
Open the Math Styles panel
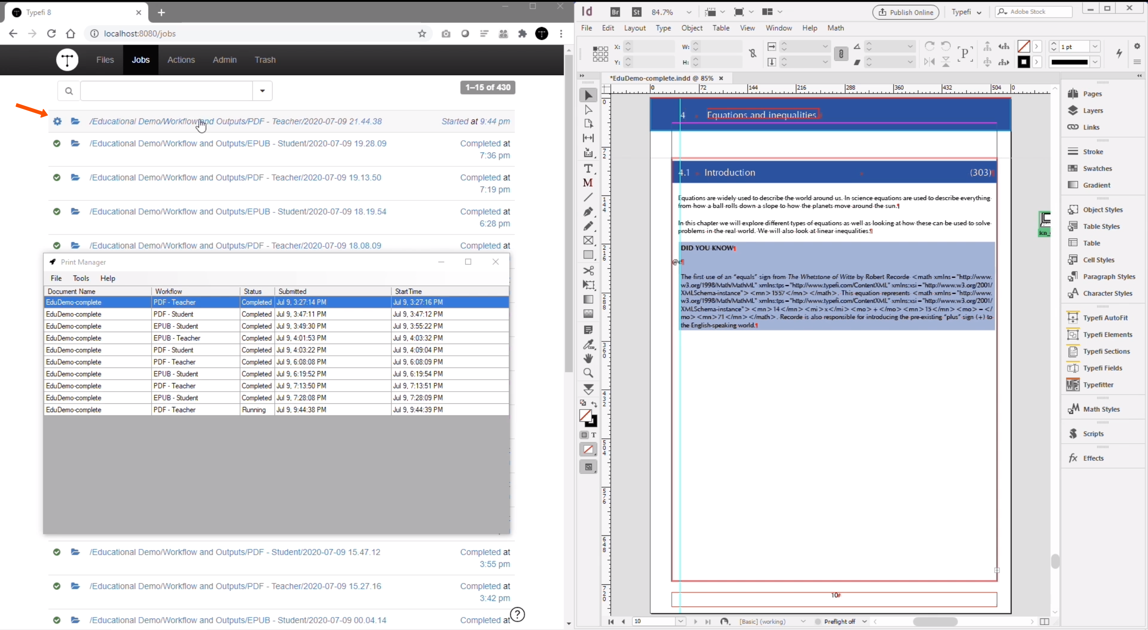coord(1093,409)
